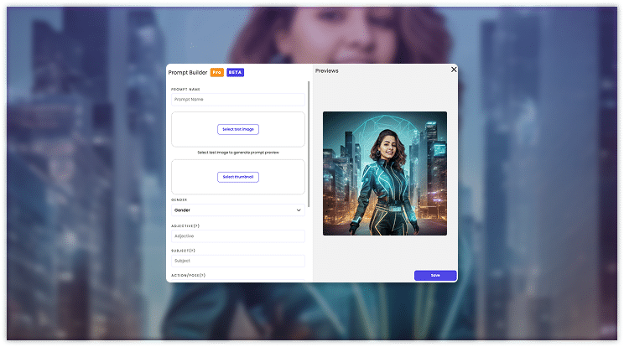Open the Gender dropdown
The height and width of the screenshot is (347, 624).
(238, 210)
